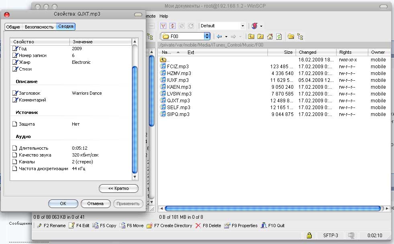Switch to the Общие tab

tap(13, 27)
